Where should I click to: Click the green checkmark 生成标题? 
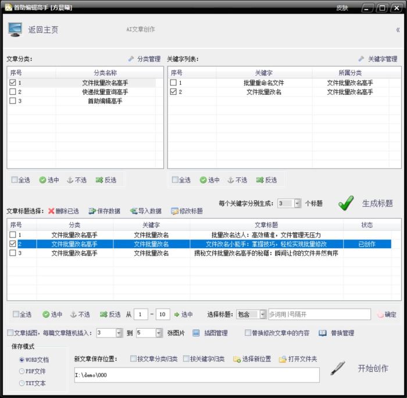point(346,203)
